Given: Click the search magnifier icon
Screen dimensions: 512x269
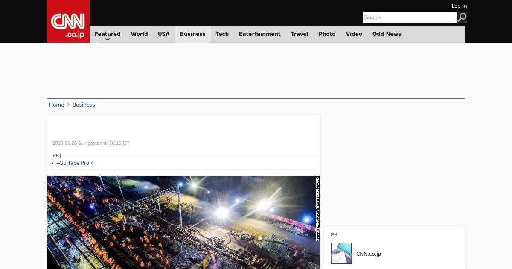Looking at the screenshot, I should click(x=462, y=17).
